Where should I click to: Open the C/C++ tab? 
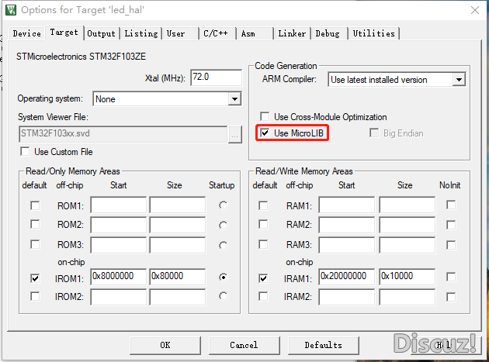tap(217, 33)
